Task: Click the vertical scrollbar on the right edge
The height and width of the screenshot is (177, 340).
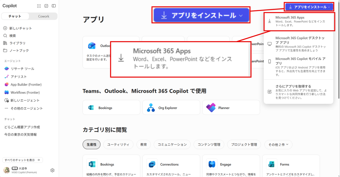Action: point(338,51)
